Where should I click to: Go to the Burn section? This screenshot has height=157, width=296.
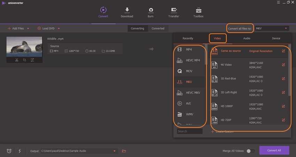point(151,13)
